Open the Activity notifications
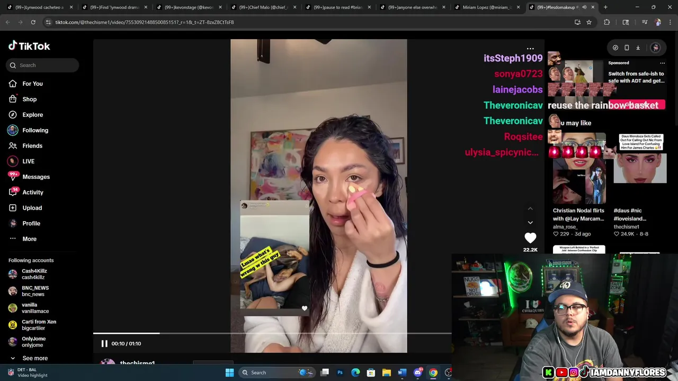The height and width of the screenshot is (381, 678). [x=33, y=192]
